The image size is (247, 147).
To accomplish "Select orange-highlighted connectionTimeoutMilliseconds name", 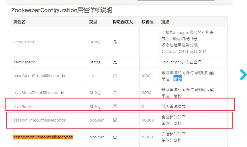I will (x=43, y=137).
